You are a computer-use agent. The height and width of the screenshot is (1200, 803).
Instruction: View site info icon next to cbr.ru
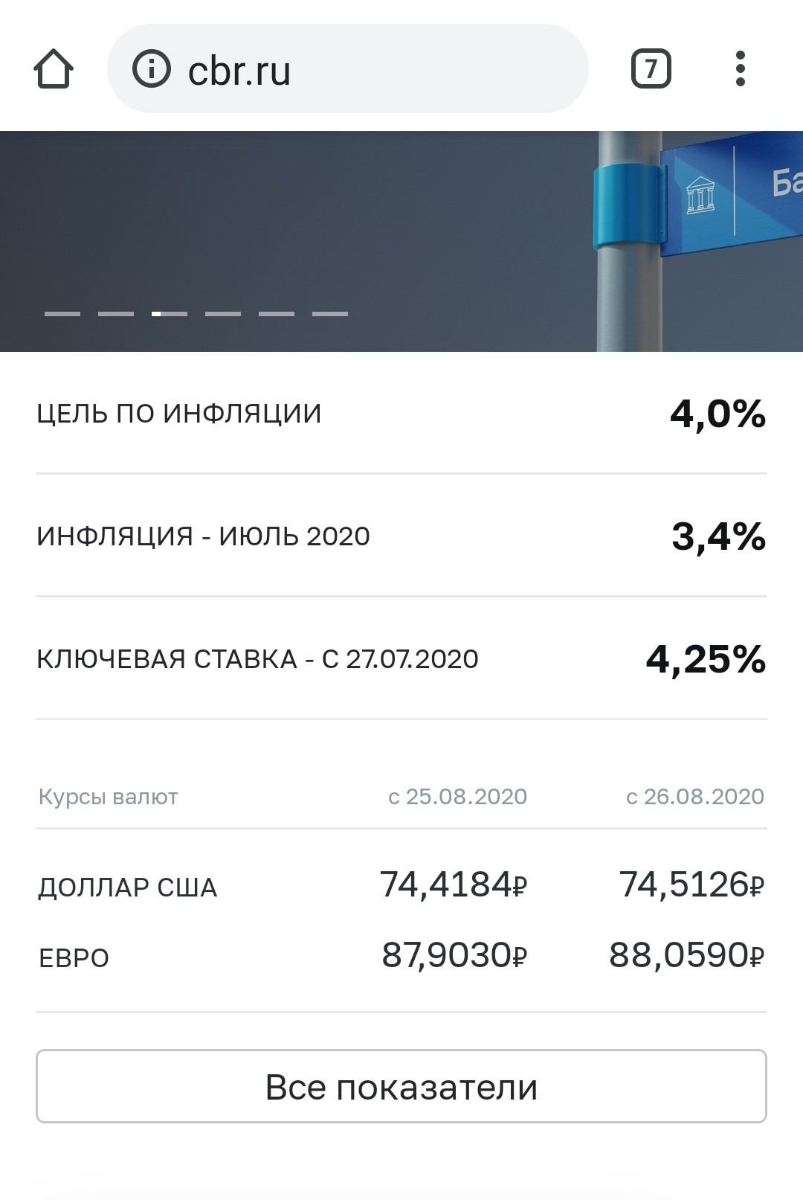[x=152, y=68]
